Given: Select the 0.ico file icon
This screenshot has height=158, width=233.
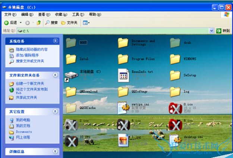Looking at the screenshot, I should pos(176,108).
